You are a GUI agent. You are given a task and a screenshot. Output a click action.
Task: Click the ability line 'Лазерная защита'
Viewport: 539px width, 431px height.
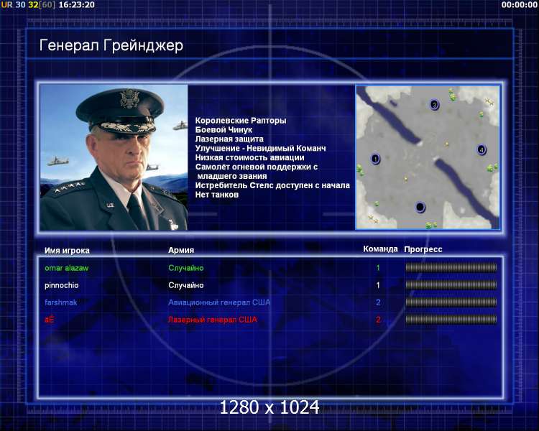pyautogui.click(x=229, y=139)
